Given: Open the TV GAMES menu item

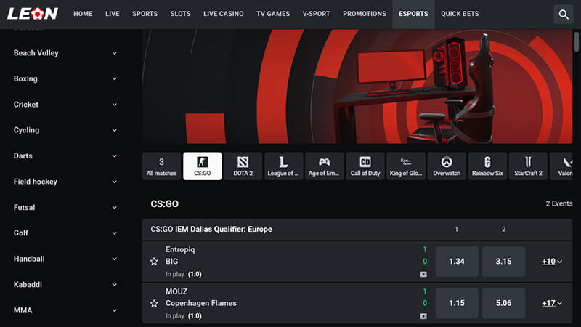Looking at the screenshot, I should (x=273, y=14).
